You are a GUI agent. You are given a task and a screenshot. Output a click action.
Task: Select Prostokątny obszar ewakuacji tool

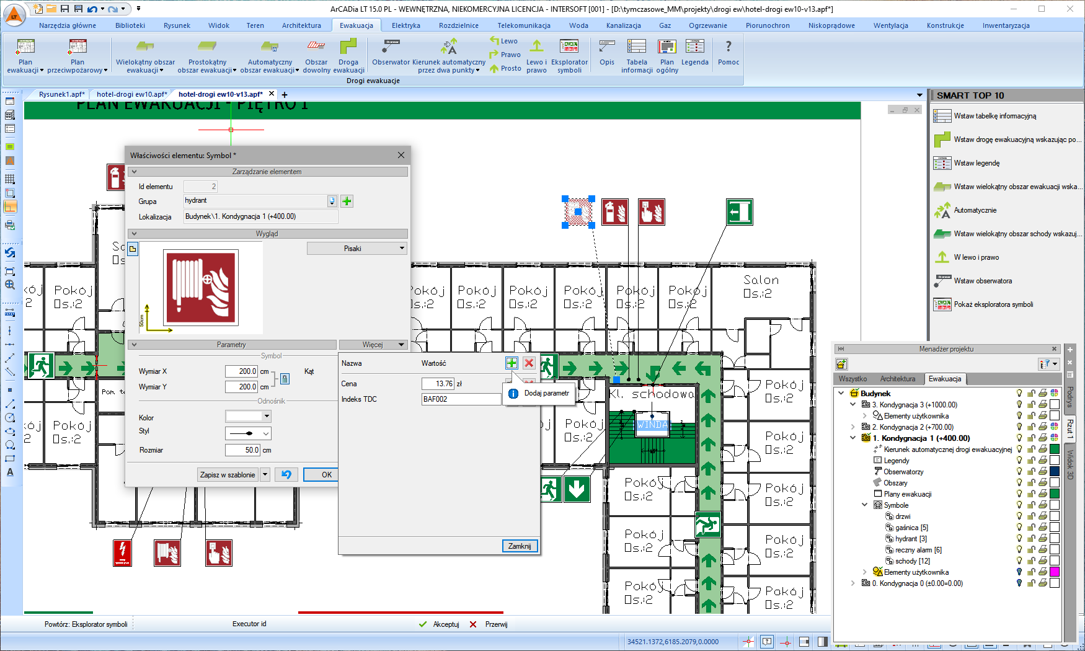pyautogui.click(x=207, y=56)
